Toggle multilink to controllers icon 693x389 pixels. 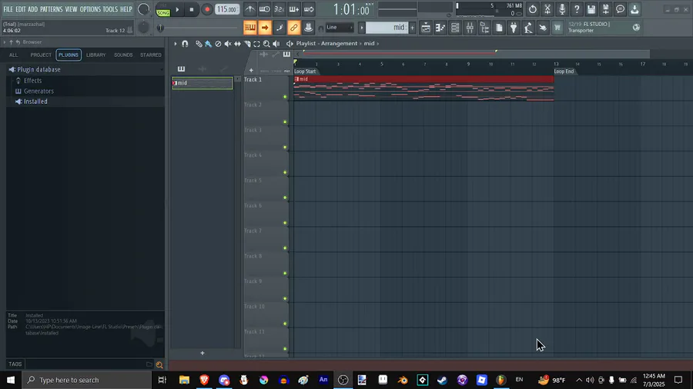point(293,28)
